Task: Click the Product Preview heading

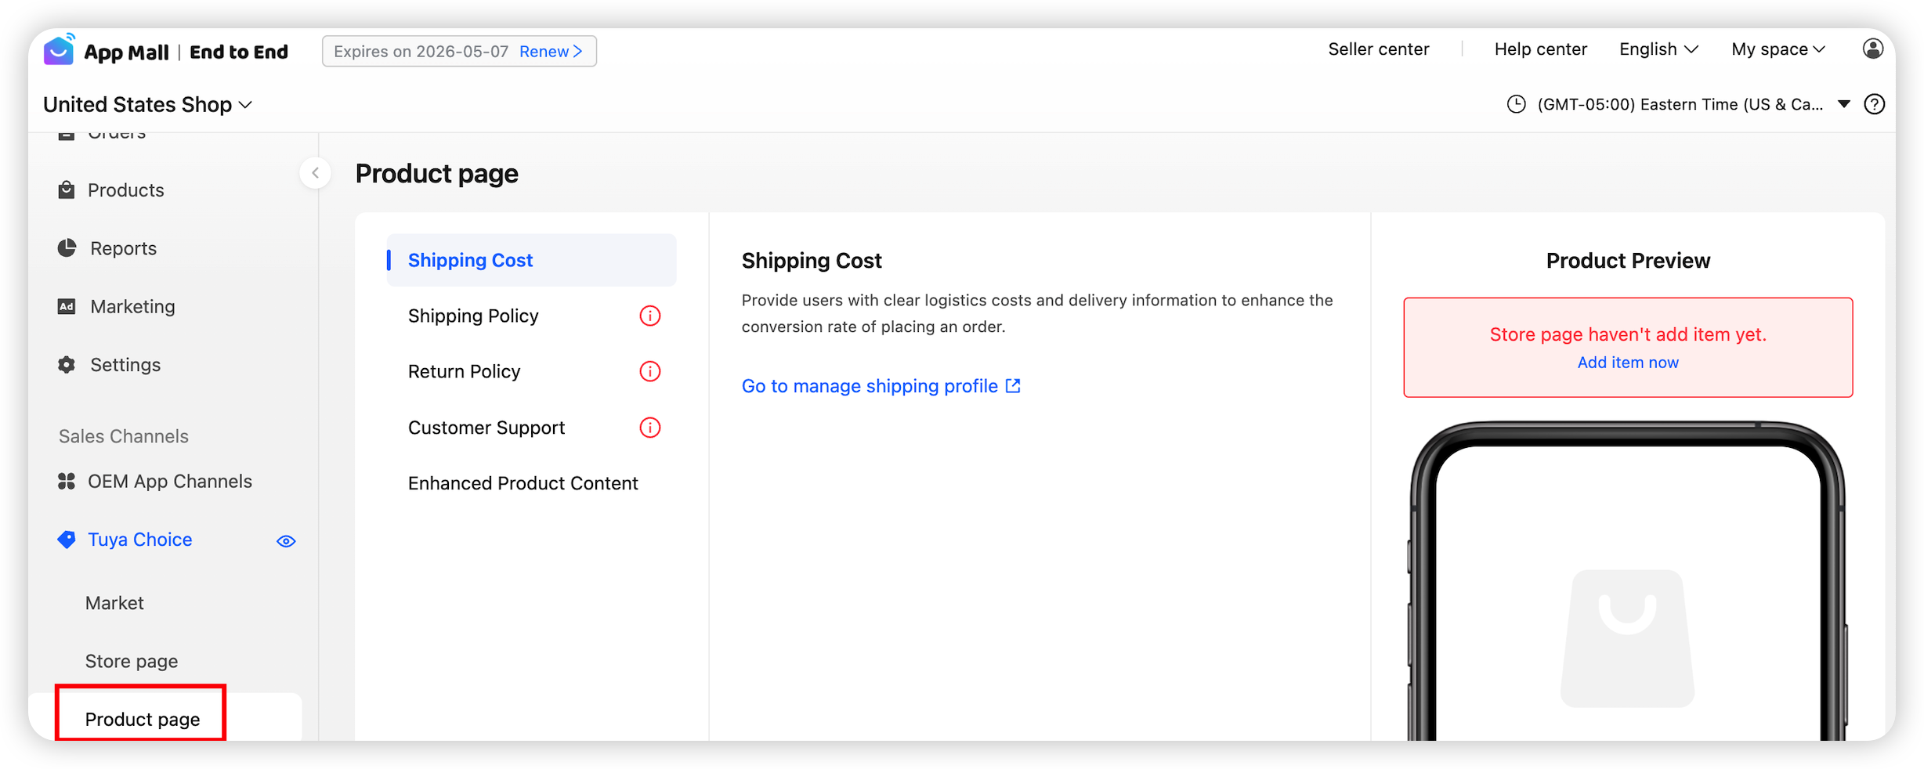Action: coord(1628,261)
